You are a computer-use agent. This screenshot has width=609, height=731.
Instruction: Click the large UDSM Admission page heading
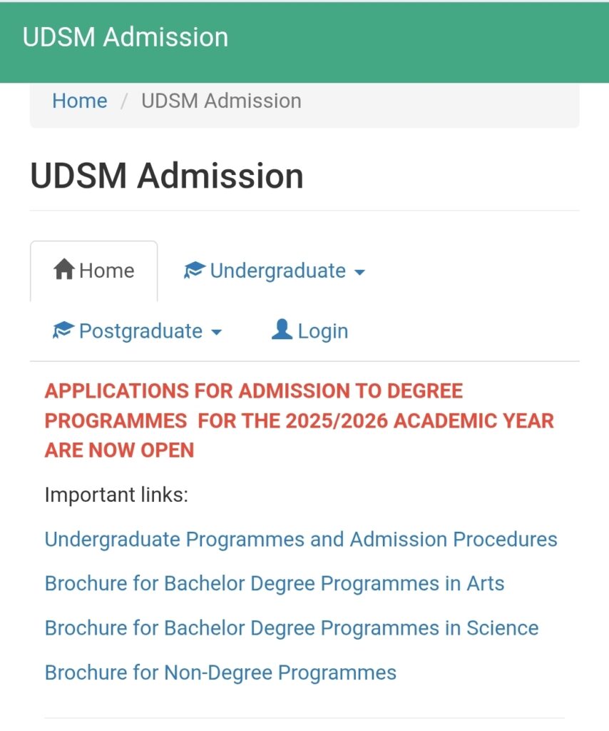(x=167, y=176)
